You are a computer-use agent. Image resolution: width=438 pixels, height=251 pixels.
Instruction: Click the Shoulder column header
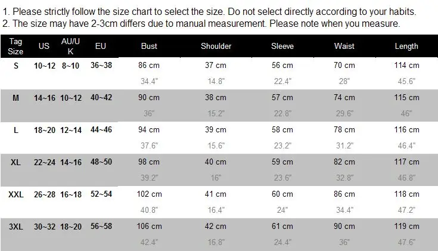216,46
